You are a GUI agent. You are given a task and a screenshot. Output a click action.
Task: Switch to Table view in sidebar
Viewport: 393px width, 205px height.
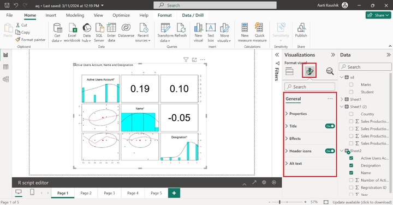pos(6,67)
